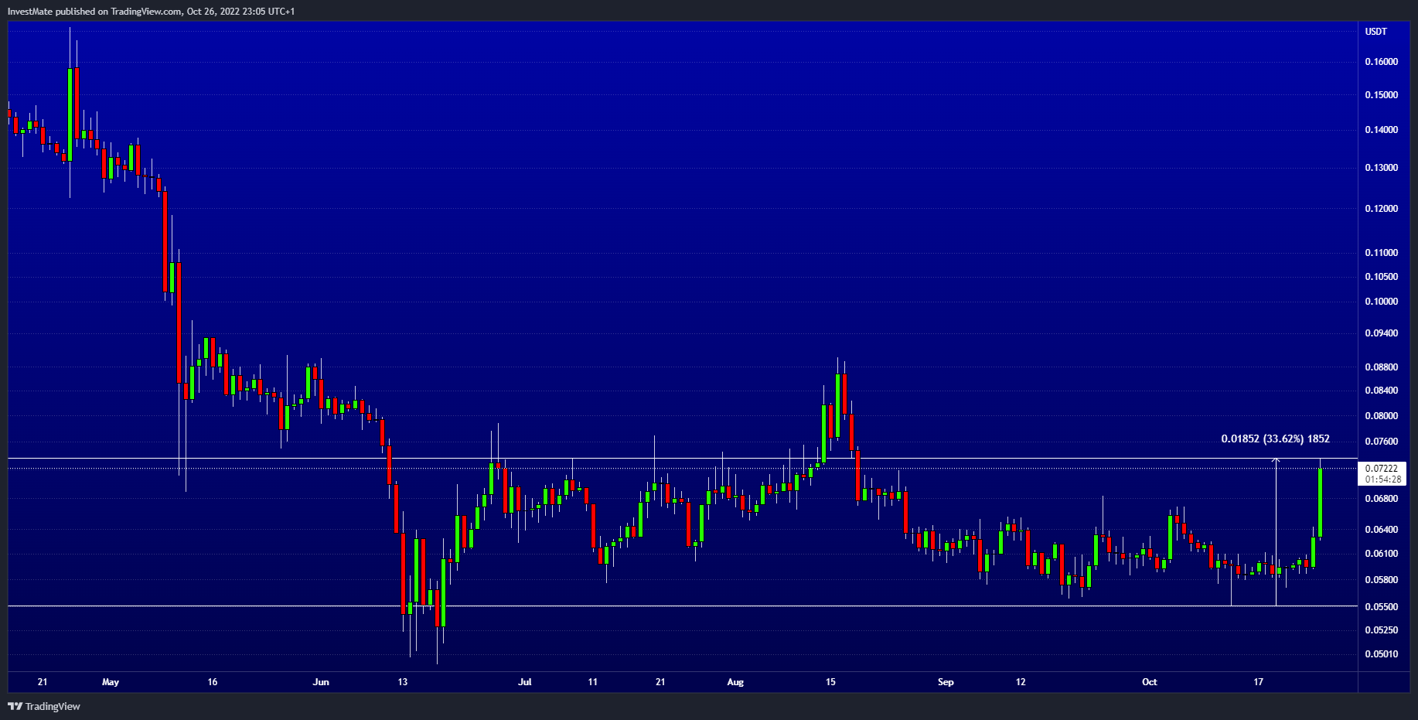Click the measurement label 0.01852 (33.62%) 1852
The width and height of the screenshot is (1418, 720).
click(1276, 438)
